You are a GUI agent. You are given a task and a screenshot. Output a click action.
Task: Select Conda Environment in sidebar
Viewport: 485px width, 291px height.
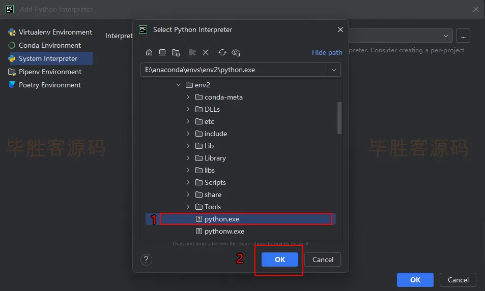tap(50, 45)
